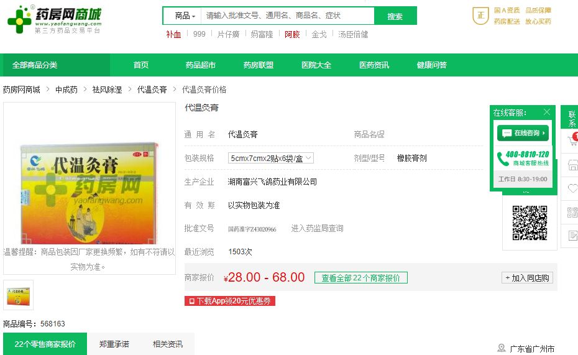The height and width of the screenshot is (355, 578).
Task: Expand the 包装规格 package size dropdown
Action: click(270, 158)
